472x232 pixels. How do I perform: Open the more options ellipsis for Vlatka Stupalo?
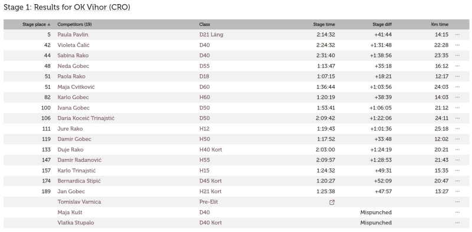(x=457, y=223)
